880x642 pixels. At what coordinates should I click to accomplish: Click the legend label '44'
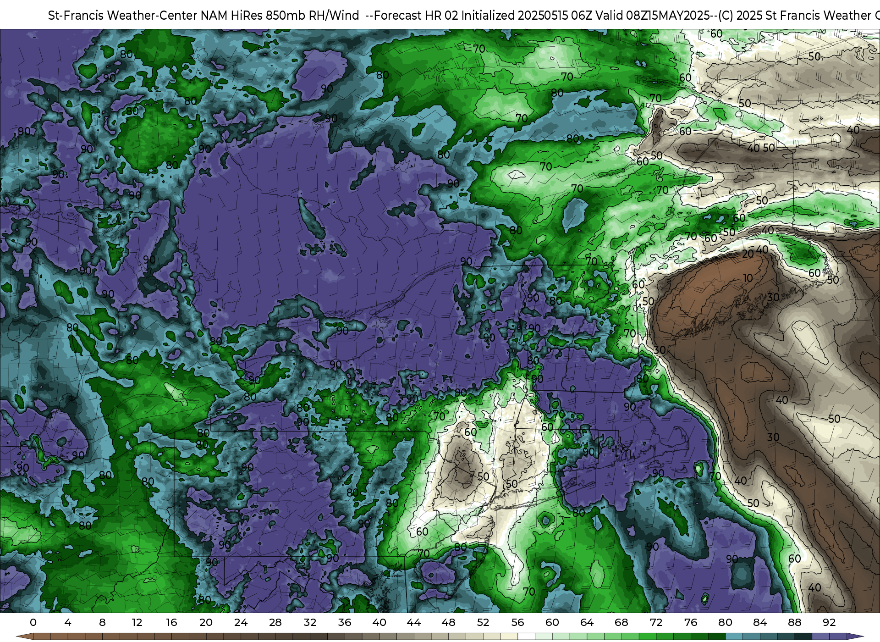(414, 622)
